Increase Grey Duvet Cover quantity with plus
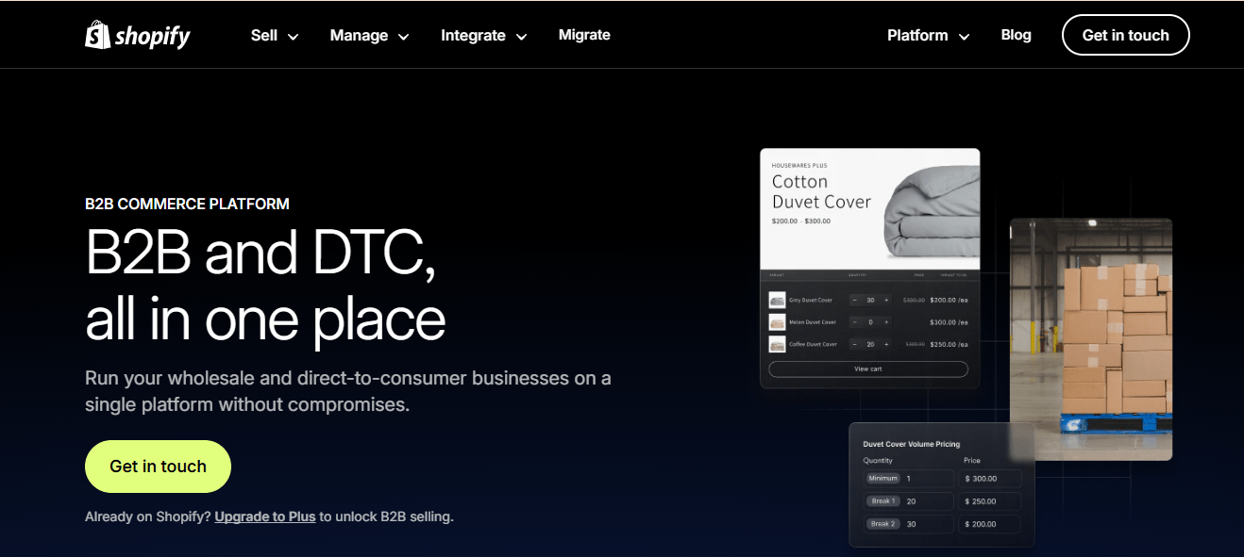 [886, 300]
